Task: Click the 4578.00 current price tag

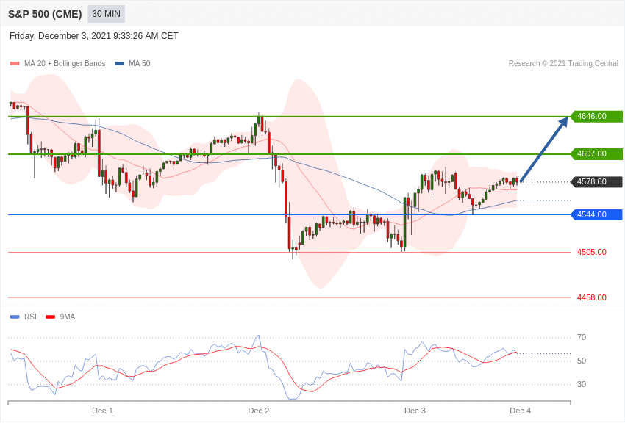Action: coord(596,182)
